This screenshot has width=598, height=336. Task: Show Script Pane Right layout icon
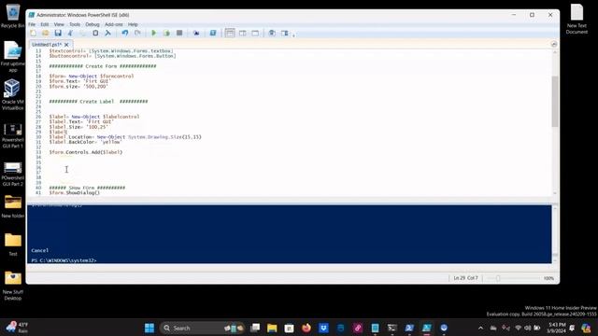click(243, 34)
